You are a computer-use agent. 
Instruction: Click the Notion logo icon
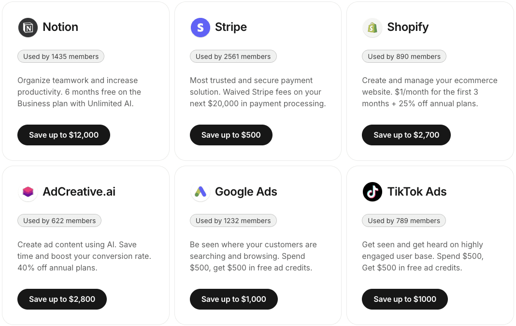[28, 28]
